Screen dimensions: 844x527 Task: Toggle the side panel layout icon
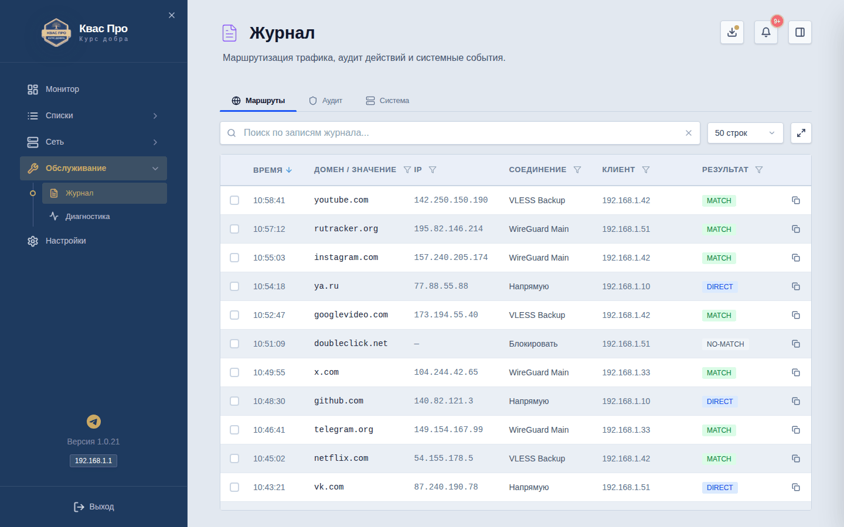800,32
